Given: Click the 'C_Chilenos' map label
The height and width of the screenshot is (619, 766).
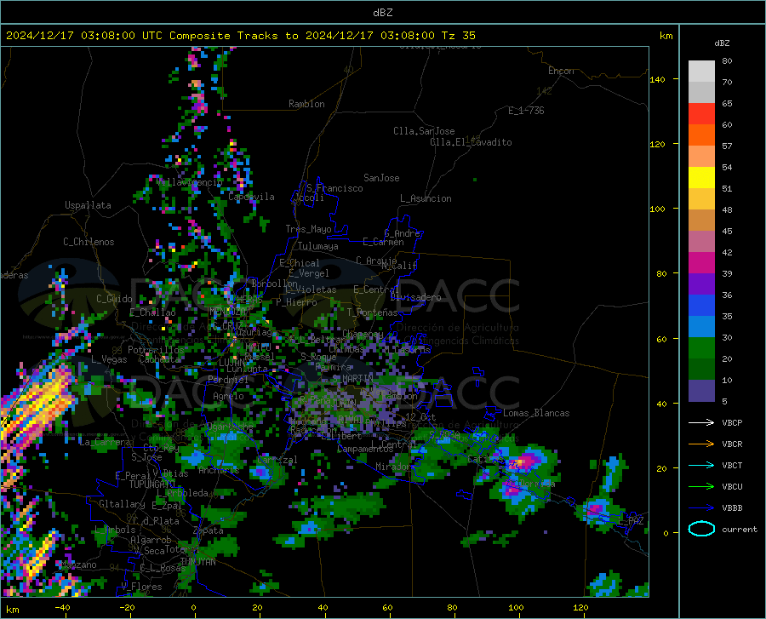Looking at the screenshot, I should coord(89,242).
